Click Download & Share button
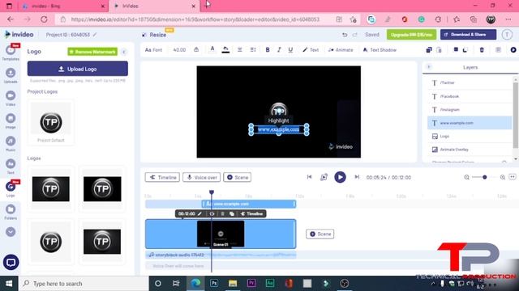 [469, 35]
